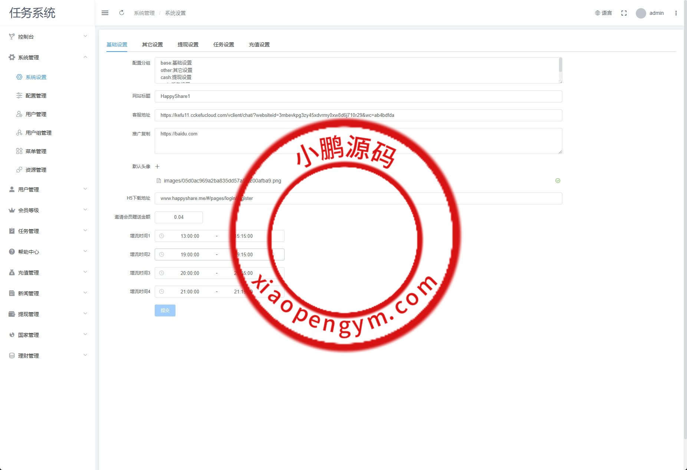Open the vertical three-dot more menu
This screenshot has width=687, height=470.
coord(676,13)
